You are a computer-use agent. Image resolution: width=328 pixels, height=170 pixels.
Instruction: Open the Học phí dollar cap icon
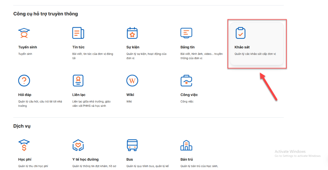(24, 145)
